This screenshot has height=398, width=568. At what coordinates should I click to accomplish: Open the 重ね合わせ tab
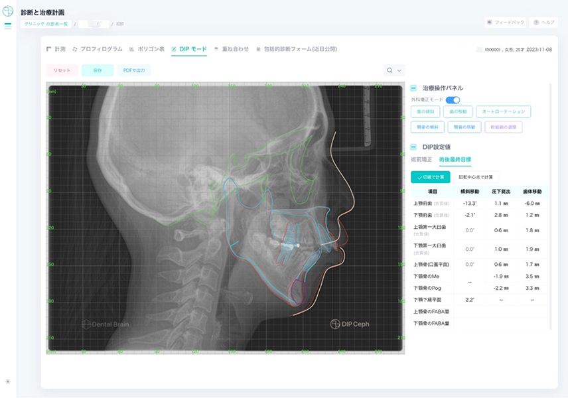[x=231, y=49]
